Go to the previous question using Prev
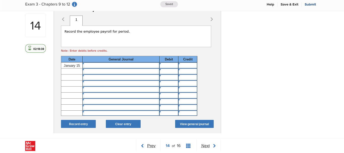Viewport: 344px width, 153px height. pos(151,146)
